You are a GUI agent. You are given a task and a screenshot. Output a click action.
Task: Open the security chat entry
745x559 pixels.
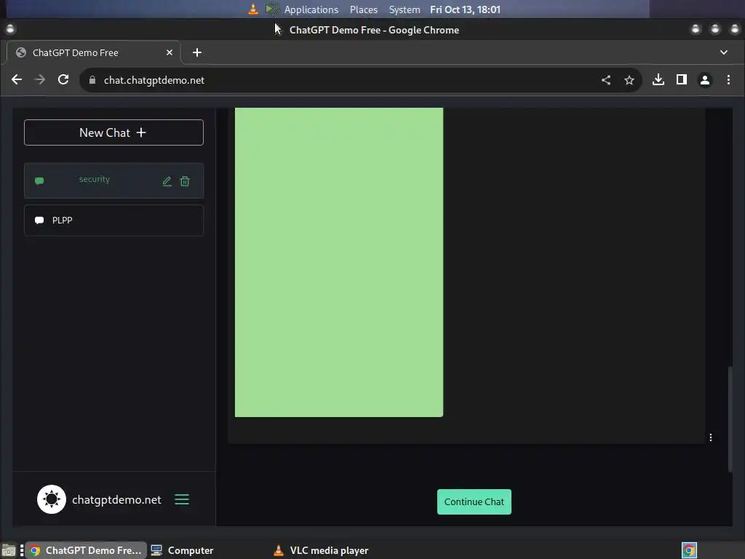click(113, 181)
